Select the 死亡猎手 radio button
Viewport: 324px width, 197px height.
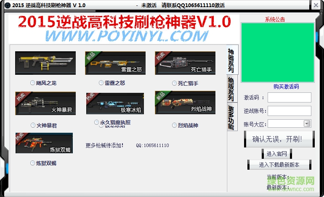[174, 83]
